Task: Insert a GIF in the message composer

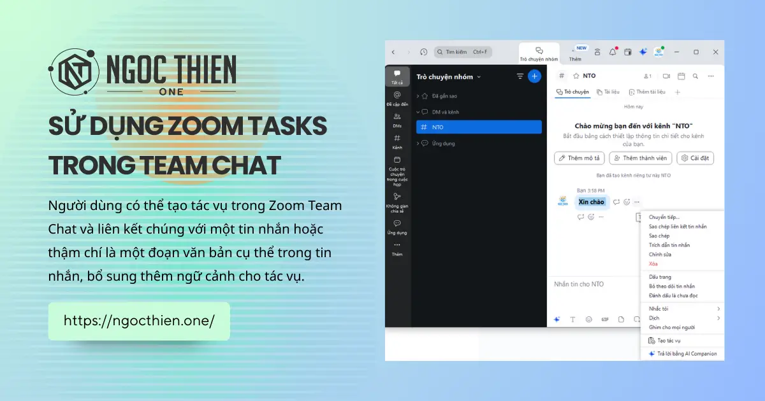Action: pos(605,320)
